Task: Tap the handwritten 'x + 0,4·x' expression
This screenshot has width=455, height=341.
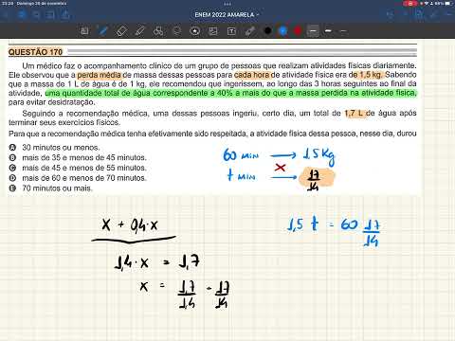Action: [x=130, y=225]
